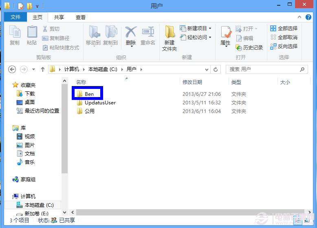Click navigation pane scroll down arrow

pos(64,213)
